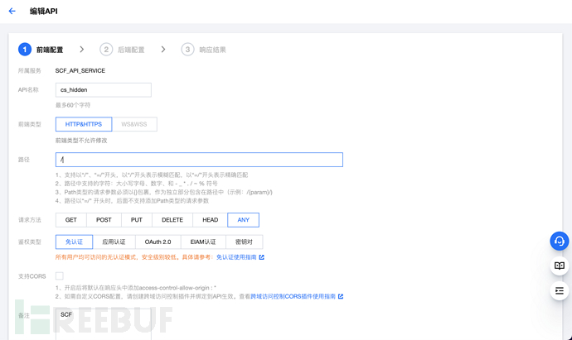The image size is (572, 340).
Task: Click the 最多60个字符 hint text
Action: (x=73, y=105)
